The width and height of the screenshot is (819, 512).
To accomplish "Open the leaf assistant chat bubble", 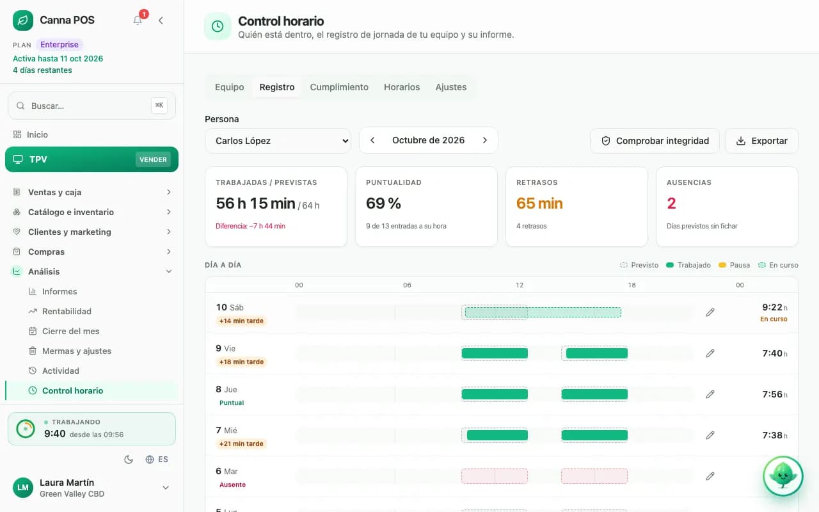I will coord(783,477).
